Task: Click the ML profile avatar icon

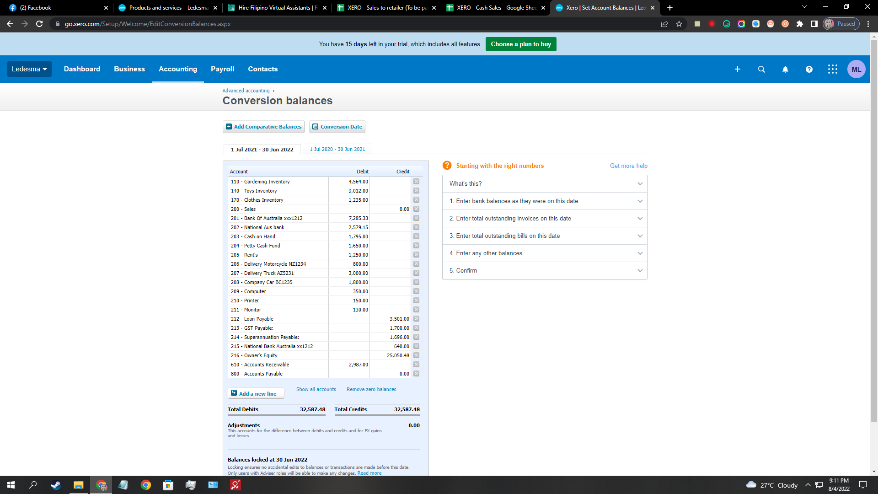Action: click(856, 69)
